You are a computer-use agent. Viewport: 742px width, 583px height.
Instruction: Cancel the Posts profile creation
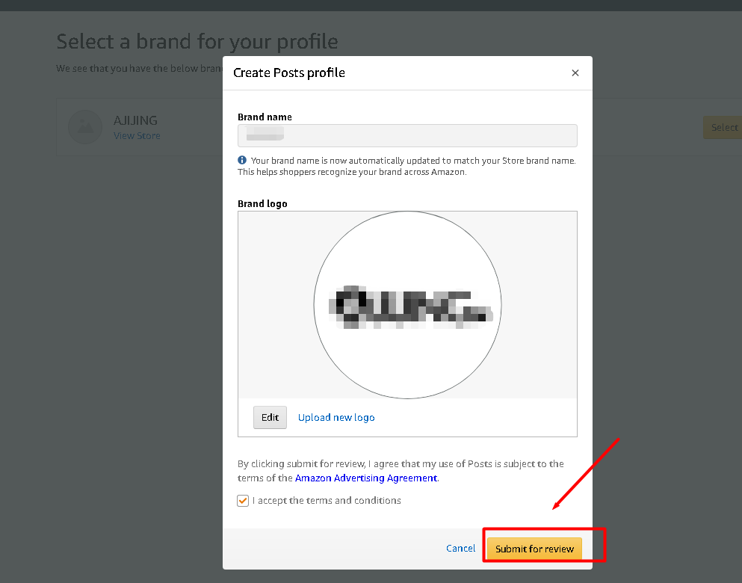(460, 548)
